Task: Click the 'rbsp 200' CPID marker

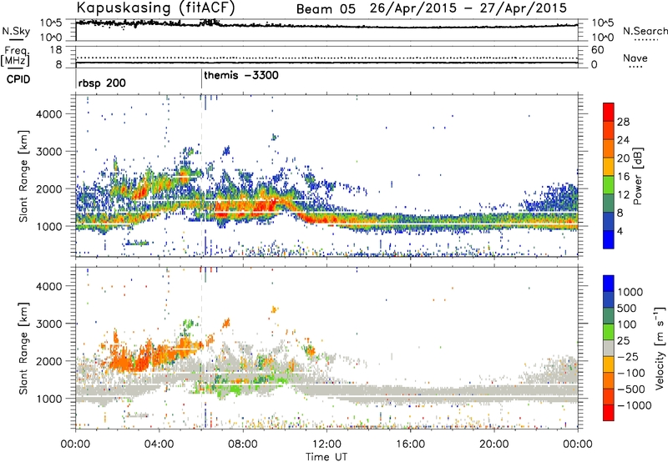Action: pyautogui.click(x=102, y=83)
